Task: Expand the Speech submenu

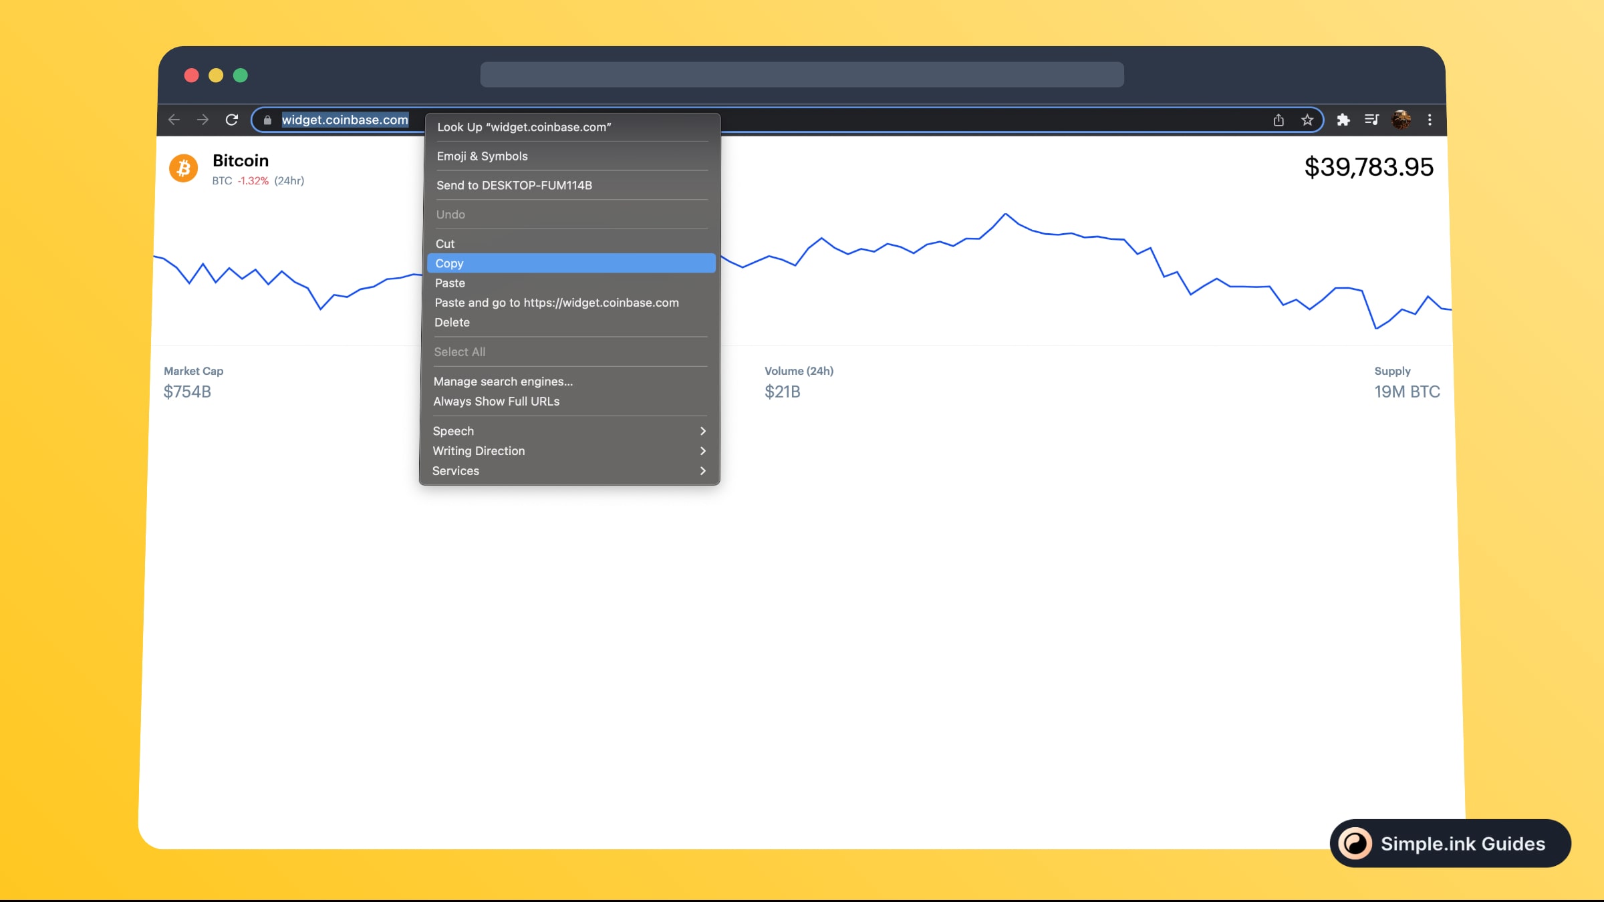Action: pos(569,431)
